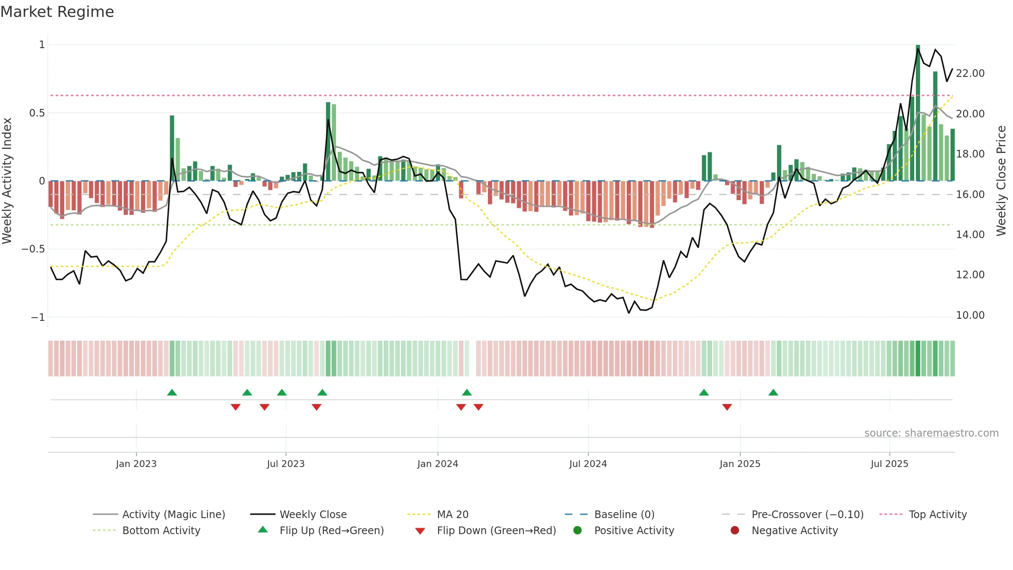The height and width of the screenshot is (570, 1013).
Task: Click the Jan 2023 x-axis label
Action: pos(136,464)
